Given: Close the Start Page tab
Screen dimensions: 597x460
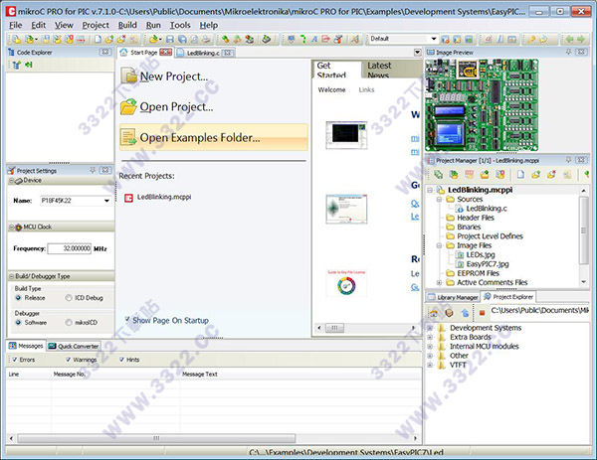Looking at the screenshot, I should pyautogui.click(x=165, y=52).
